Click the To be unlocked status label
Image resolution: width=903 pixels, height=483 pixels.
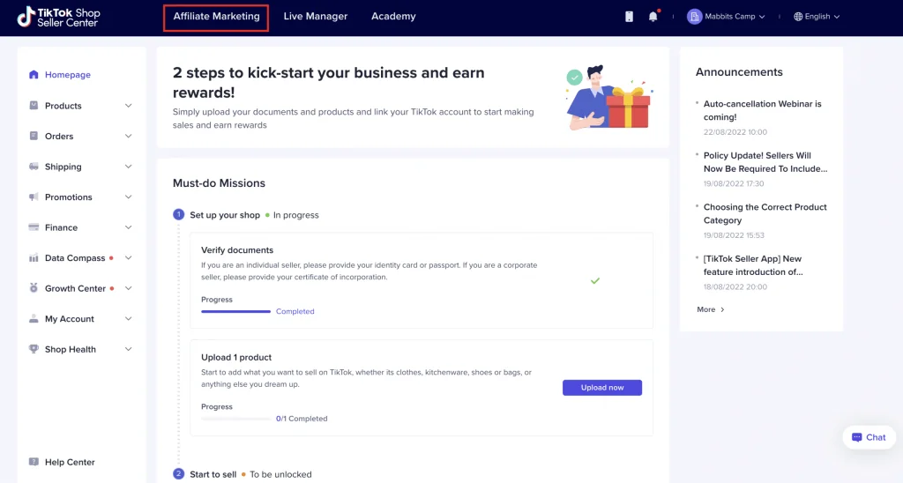(x=280, y=474)
